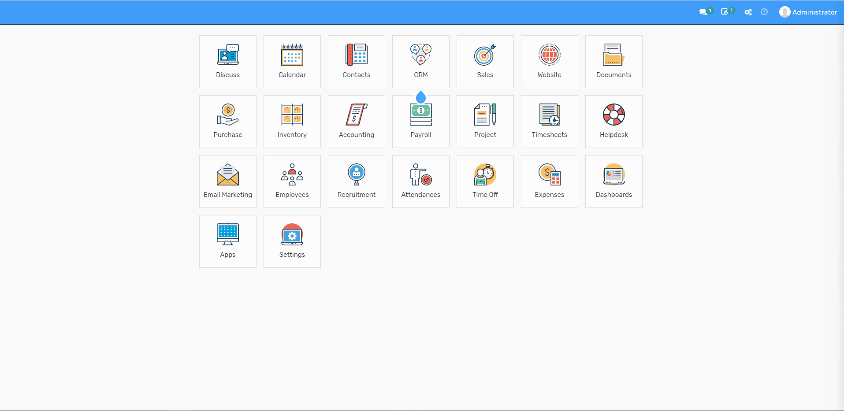This screenshot has width=844, height=411.
Task: Open the Settings app tile
Action: 292,241
